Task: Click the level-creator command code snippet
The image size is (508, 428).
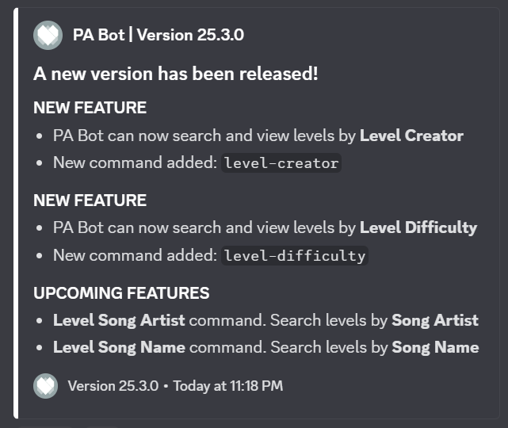Action: [281, 164]
